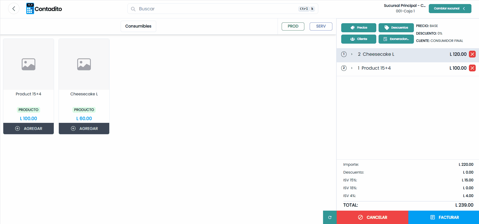This screenshot has width=479, height=224.
Task: Open the Product 15+4 image placeholder
Action: tap(29, 64)
